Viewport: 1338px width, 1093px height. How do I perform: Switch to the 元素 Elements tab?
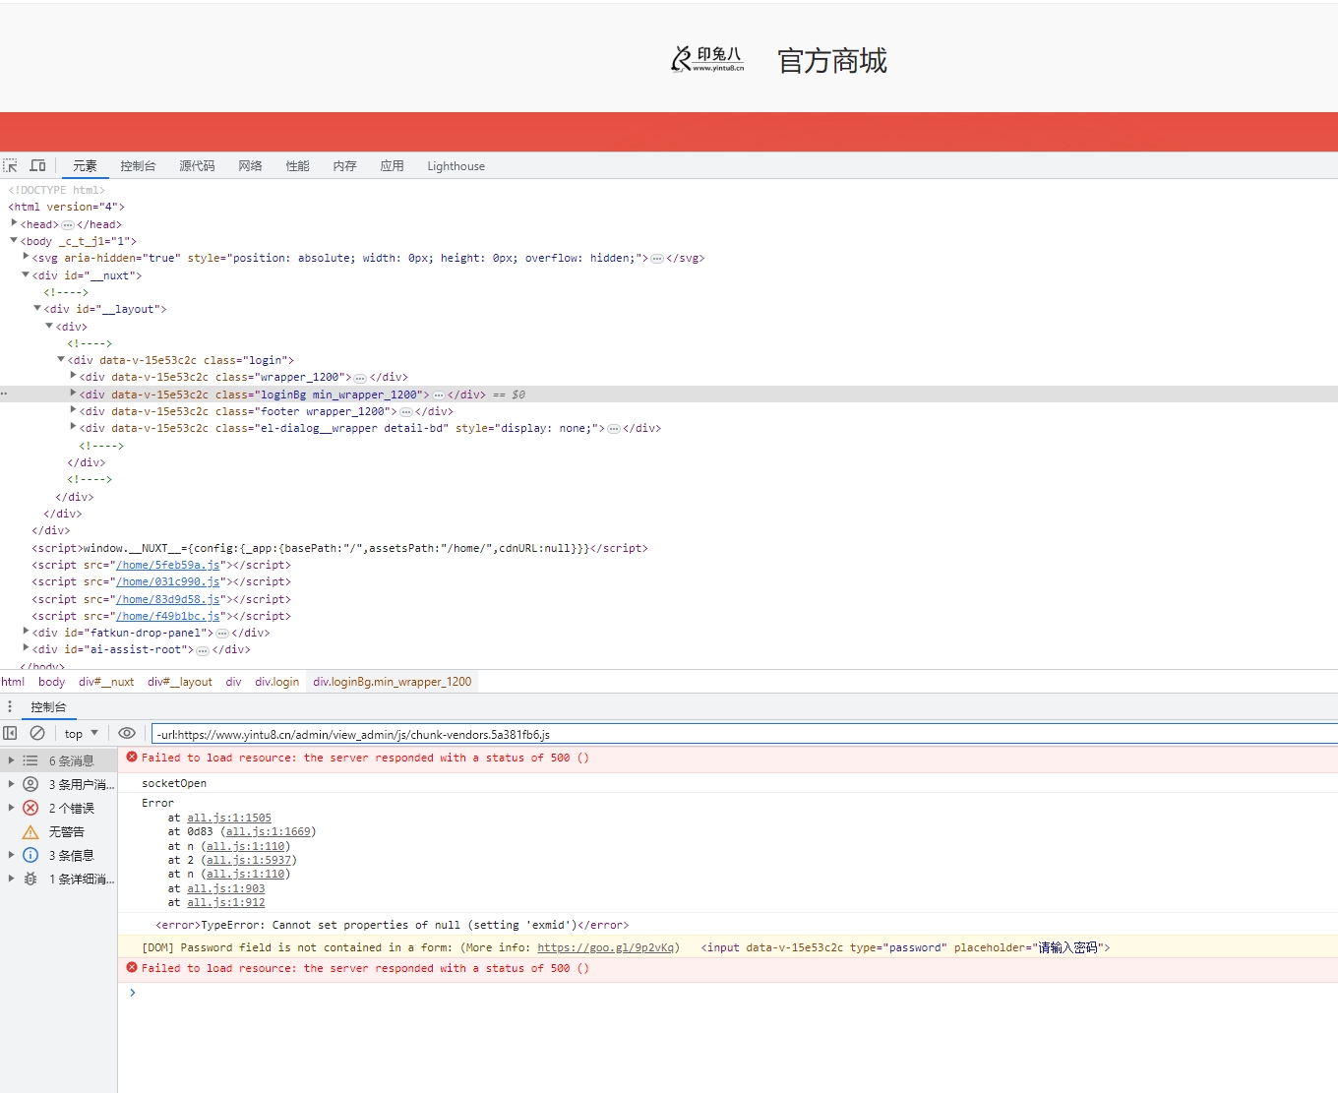(85, 166)
